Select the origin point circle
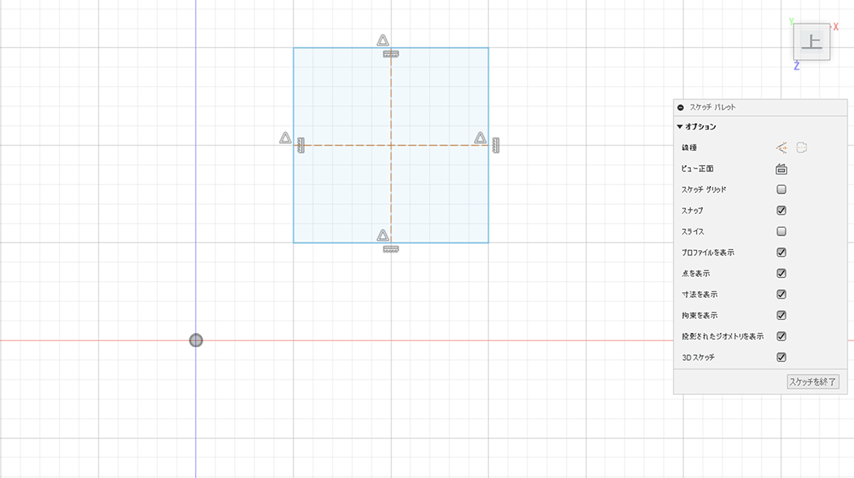Screen dimensions: 854x478 (196, 340)
